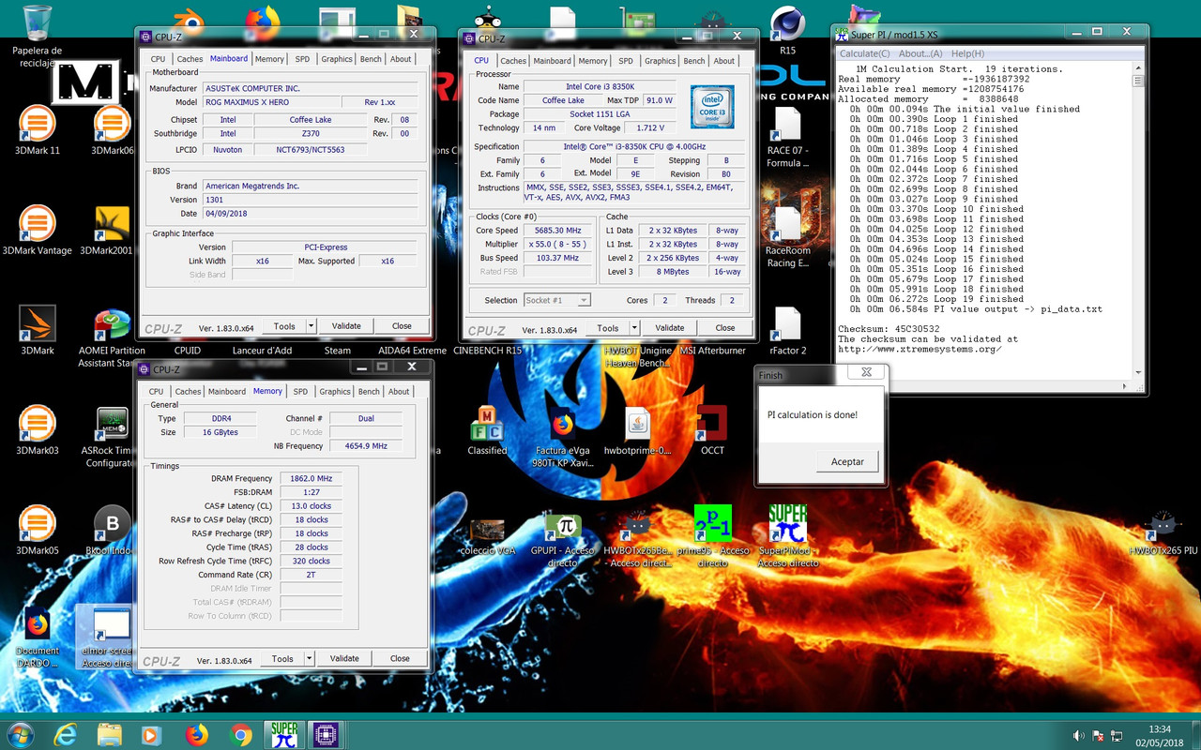Click the DRAM Frequency value field
Screen dimensions: 1201x750
pos(310,478)
